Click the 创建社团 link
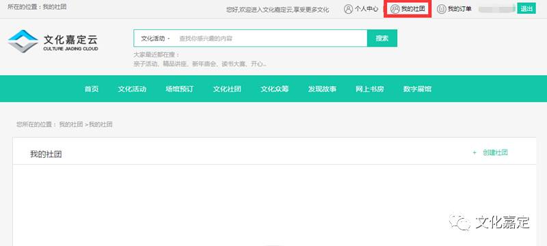Image resolution: width=547 pixels, height=246 pixels. tap(495, 152)
